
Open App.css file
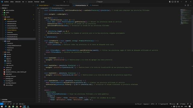click(x=8, y=57)
